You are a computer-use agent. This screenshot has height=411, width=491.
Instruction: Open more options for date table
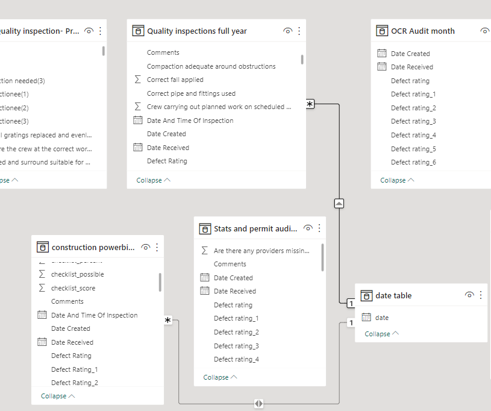coord(481,295)
